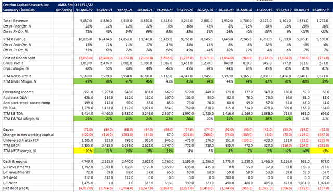Select the Total Revenue row label
Image resolution: width=333 pixels, height=192 pixels.
pyautogui.click(x=15, y=21)
